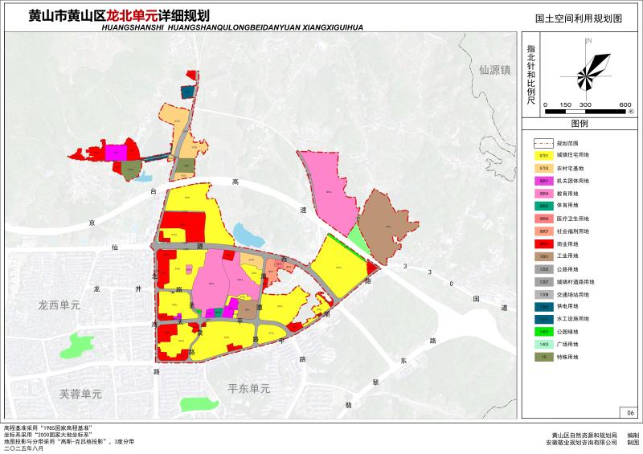
Task: Click the 仙源镇 place label on map
Action: point(494,70)
